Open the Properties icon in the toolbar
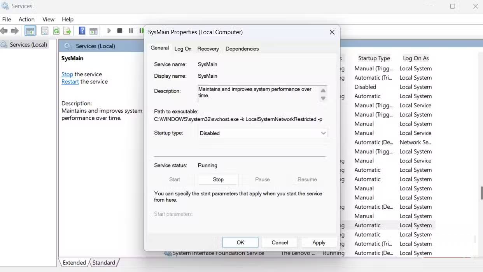The image size is (483, 272). pyautogui.click(x=45, y=30)
